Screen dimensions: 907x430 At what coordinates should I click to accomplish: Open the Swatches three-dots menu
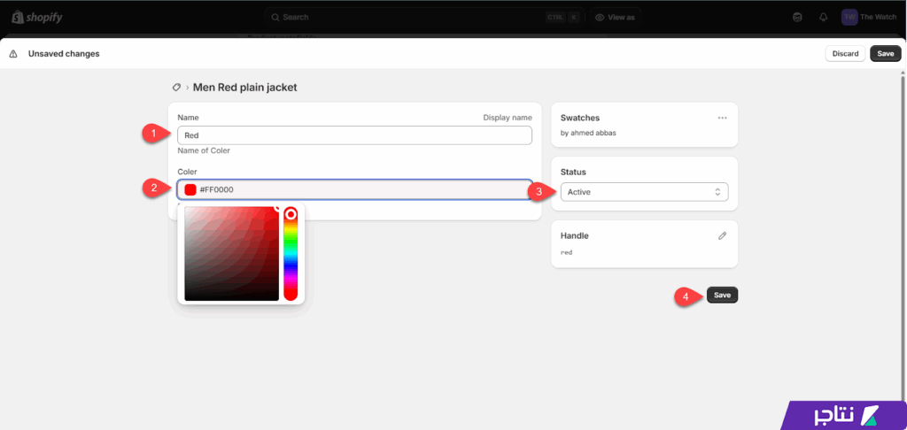coord(722,118)
